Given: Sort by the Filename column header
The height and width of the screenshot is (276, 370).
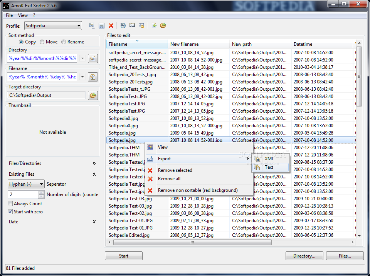Looking at the screenshot, I should coord(137,44).
